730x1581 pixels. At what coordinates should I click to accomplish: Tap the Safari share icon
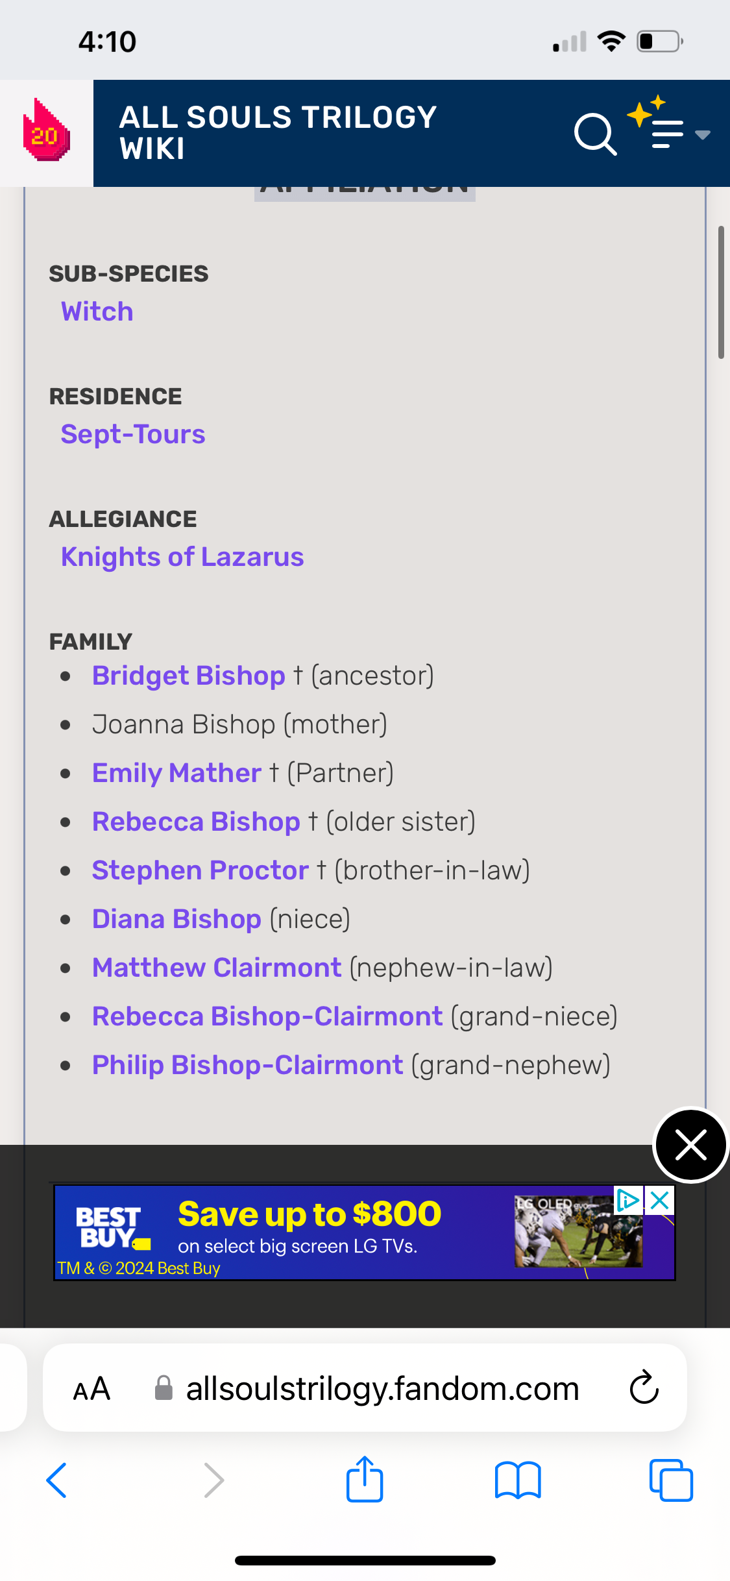(x=365, y=1480)
